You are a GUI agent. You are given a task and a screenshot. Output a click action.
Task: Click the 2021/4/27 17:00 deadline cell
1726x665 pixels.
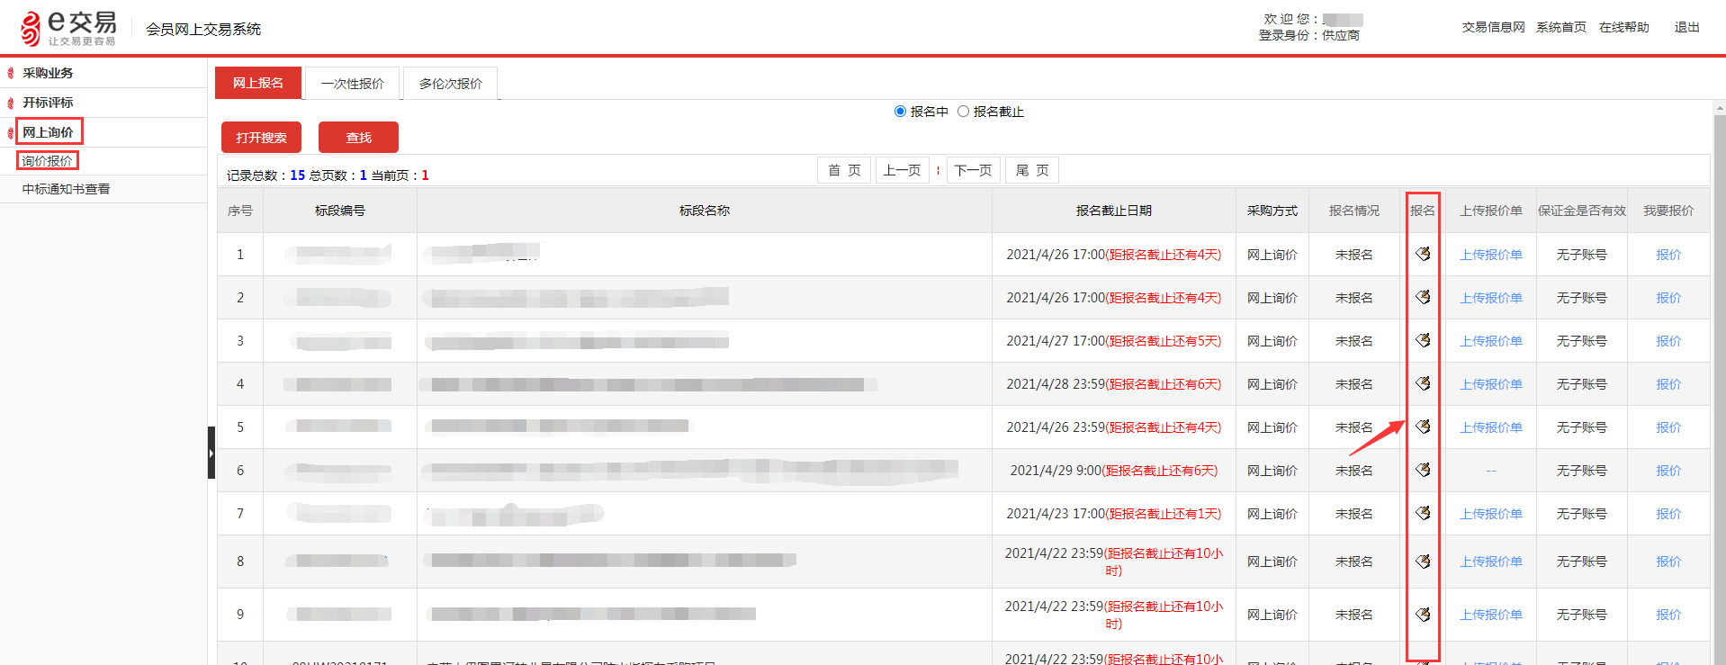pos(1114,341)
